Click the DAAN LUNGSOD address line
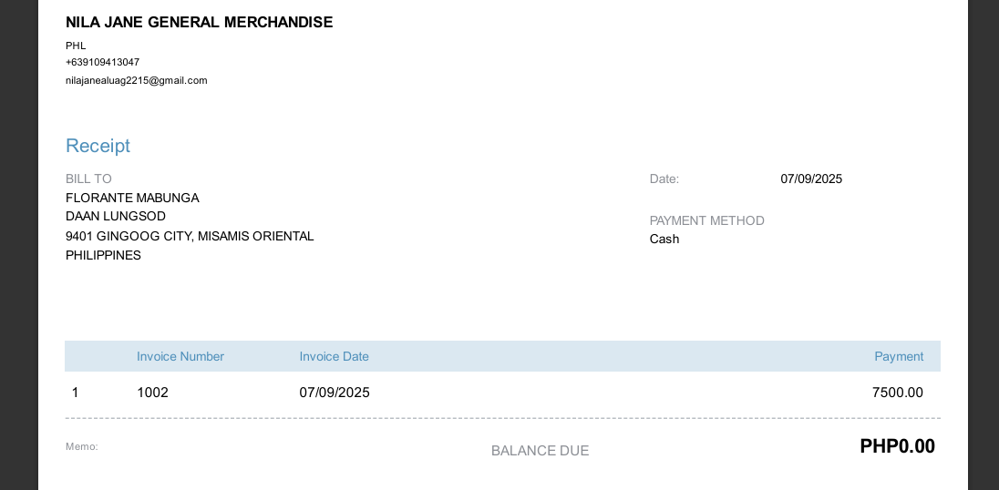Viewport: 999px width, 490px height. (116, 216)
